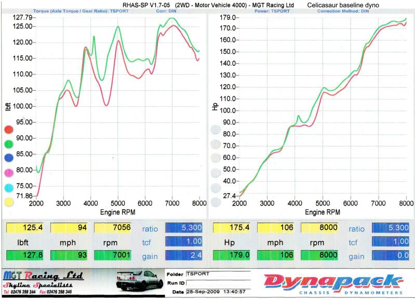Click the torque tcf 1.00 field
This screenshot has width=415, height=300.
coord(184,241)
